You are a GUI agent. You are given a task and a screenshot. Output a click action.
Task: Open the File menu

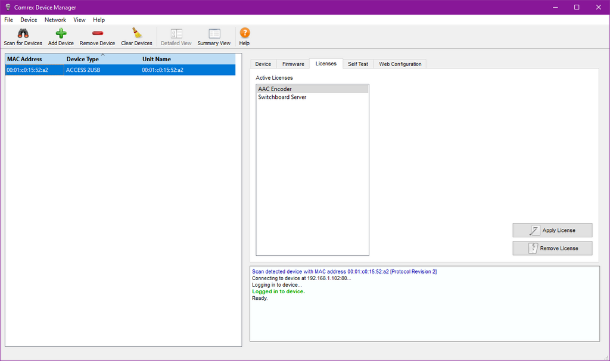coord(8,20)
